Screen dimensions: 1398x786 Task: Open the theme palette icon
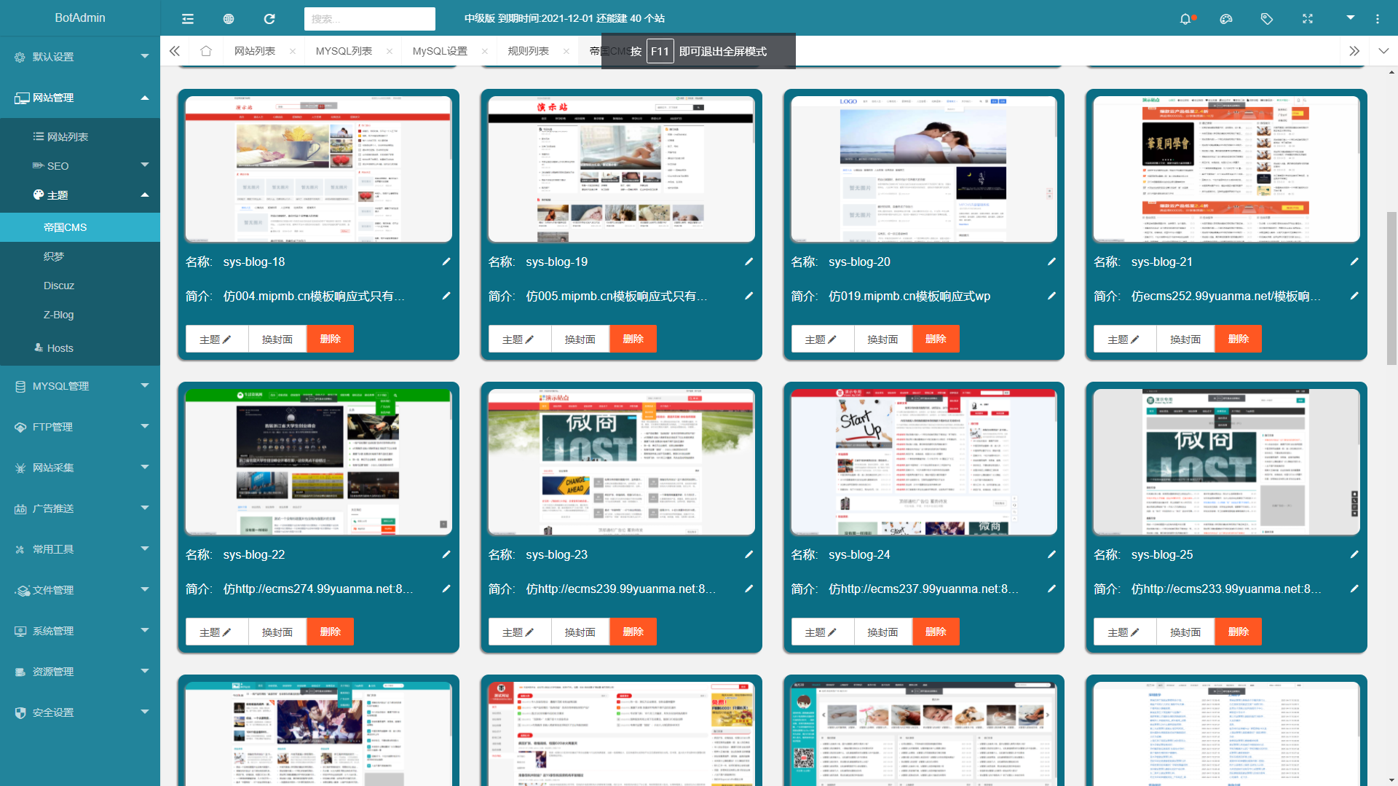click(1226, 19)
